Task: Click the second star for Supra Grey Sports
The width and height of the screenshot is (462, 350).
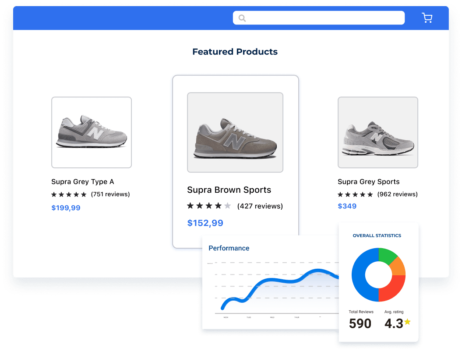Action: [x=348, y=194]
